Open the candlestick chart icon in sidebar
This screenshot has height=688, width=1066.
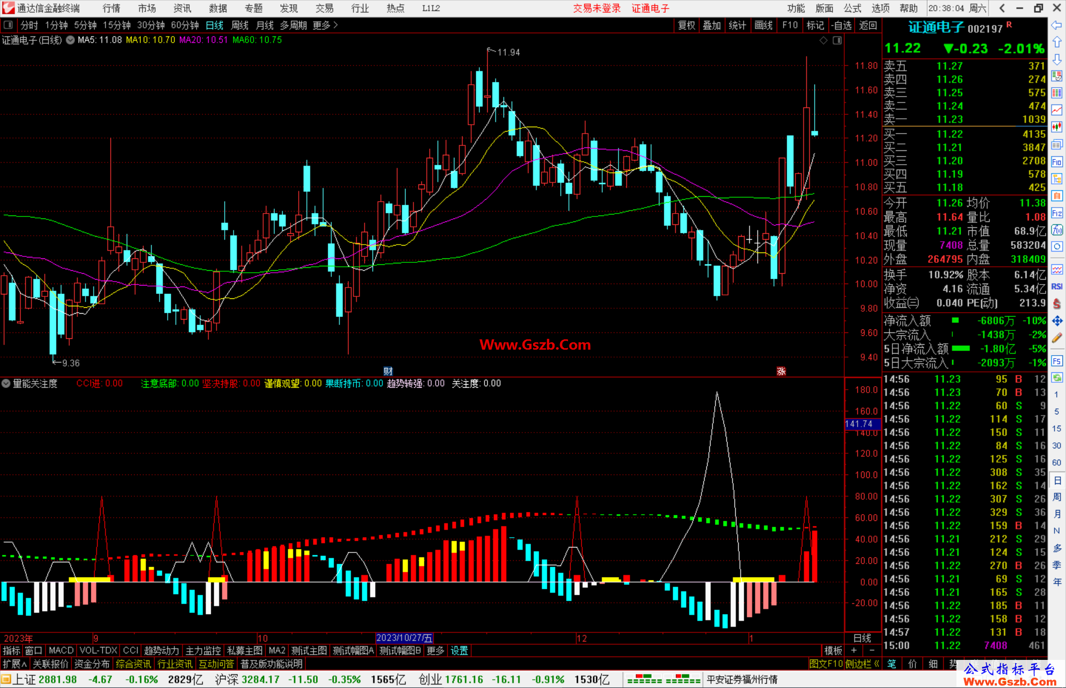(1057, 127)
